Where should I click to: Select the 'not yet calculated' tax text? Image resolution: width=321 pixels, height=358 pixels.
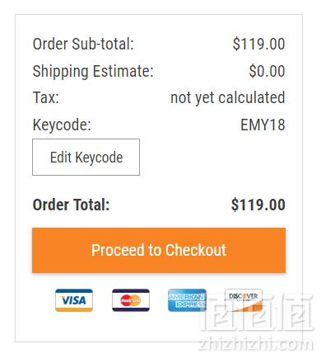click(228, 98)
